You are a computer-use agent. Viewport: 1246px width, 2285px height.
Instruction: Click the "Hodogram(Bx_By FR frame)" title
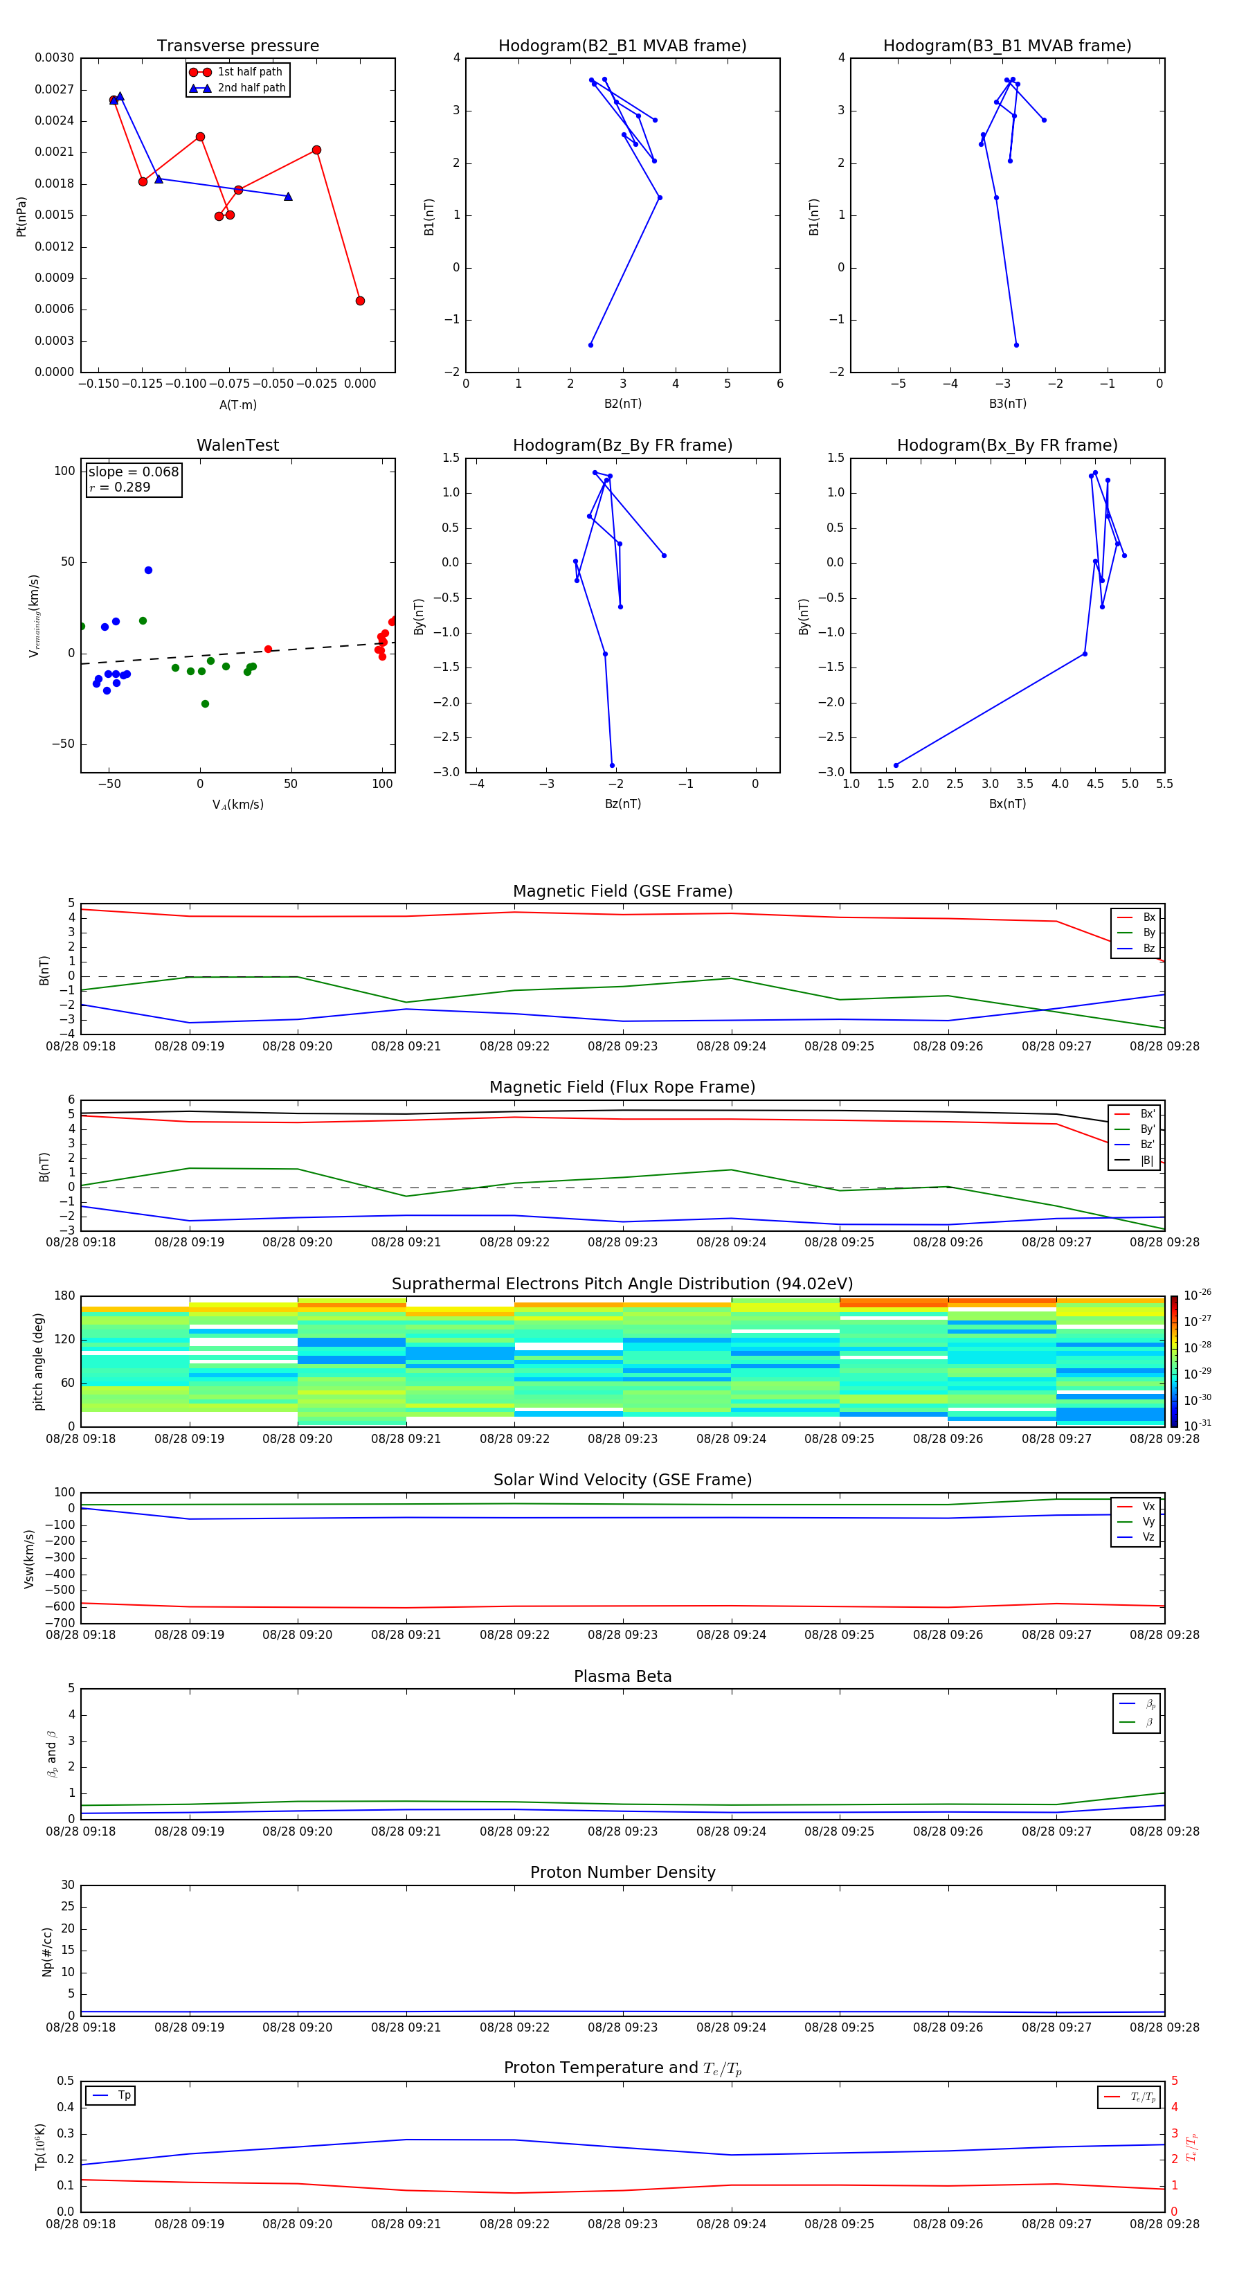point(1007,445)
